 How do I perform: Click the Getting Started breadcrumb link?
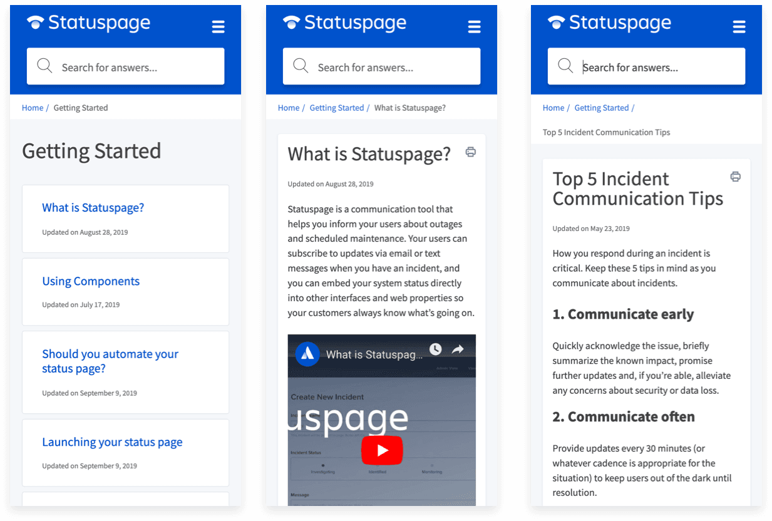point(337,107)
